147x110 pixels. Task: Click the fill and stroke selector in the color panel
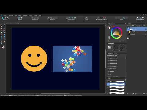(x=109, y=27)
